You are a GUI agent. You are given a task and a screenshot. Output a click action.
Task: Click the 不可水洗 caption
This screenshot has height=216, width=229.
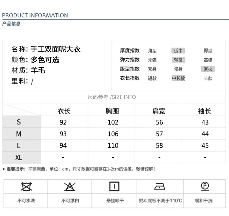click(26, 201)
